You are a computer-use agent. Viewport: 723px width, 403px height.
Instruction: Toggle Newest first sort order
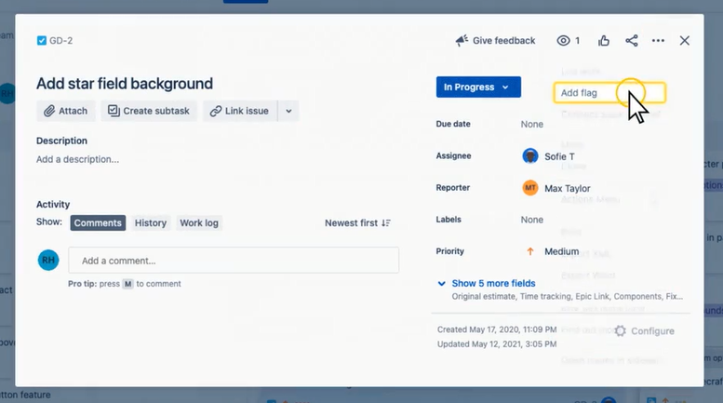(358, 222)
